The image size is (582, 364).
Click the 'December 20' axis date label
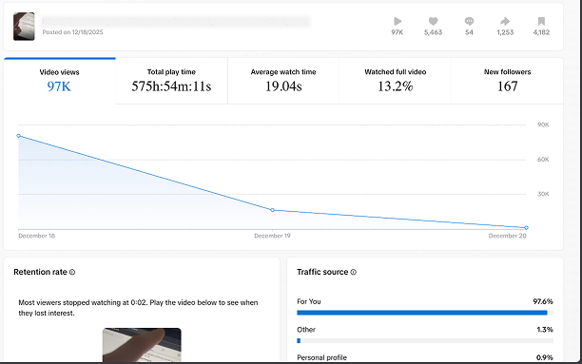(x=508, y=236)
